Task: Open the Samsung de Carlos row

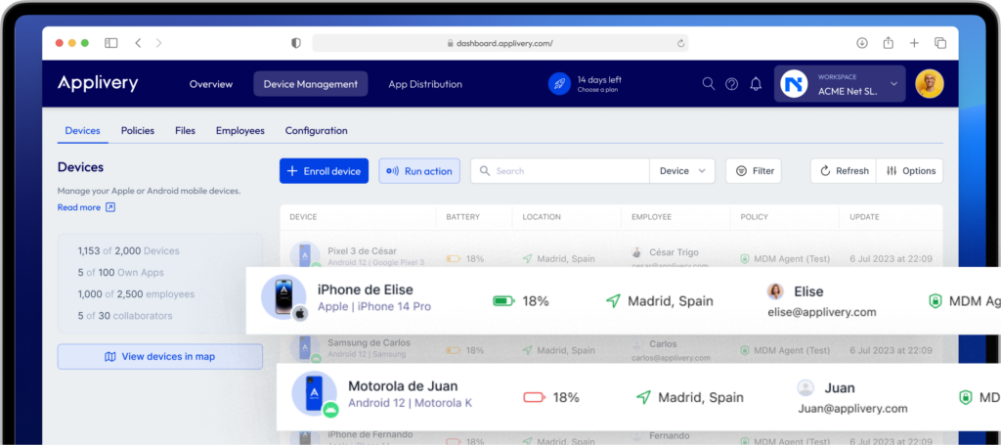Action: pos(611,349)
